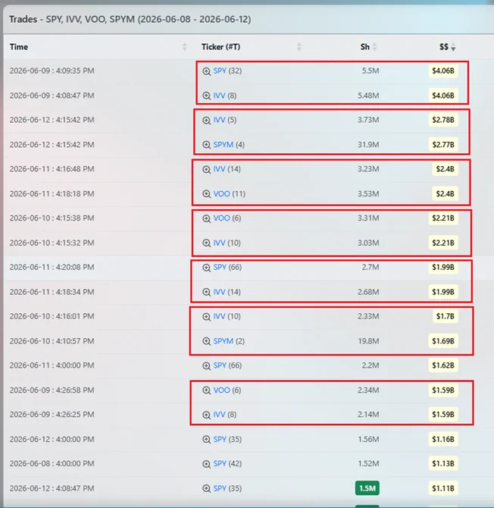Open SPY (42) ticker link
Screen dimensions: 494x508
pos(220,463)
